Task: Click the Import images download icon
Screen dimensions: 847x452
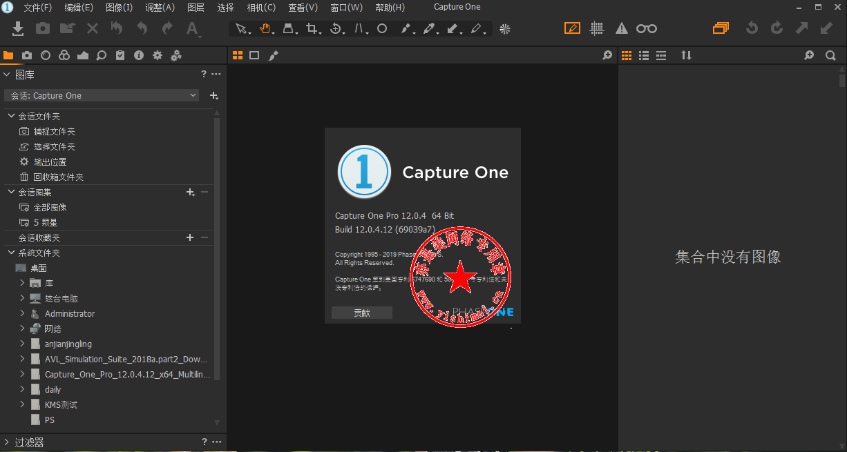Action: pos(19,28)
